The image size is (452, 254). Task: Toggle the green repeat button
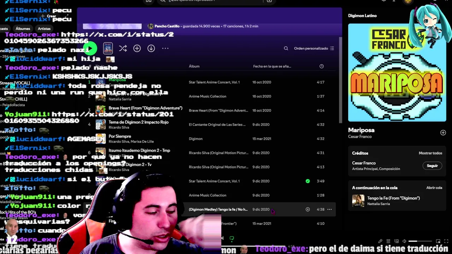pos(232,238)
